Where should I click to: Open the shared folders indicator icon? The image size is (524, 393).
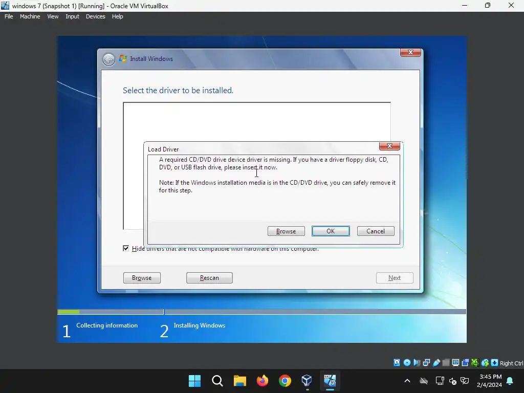446,363
